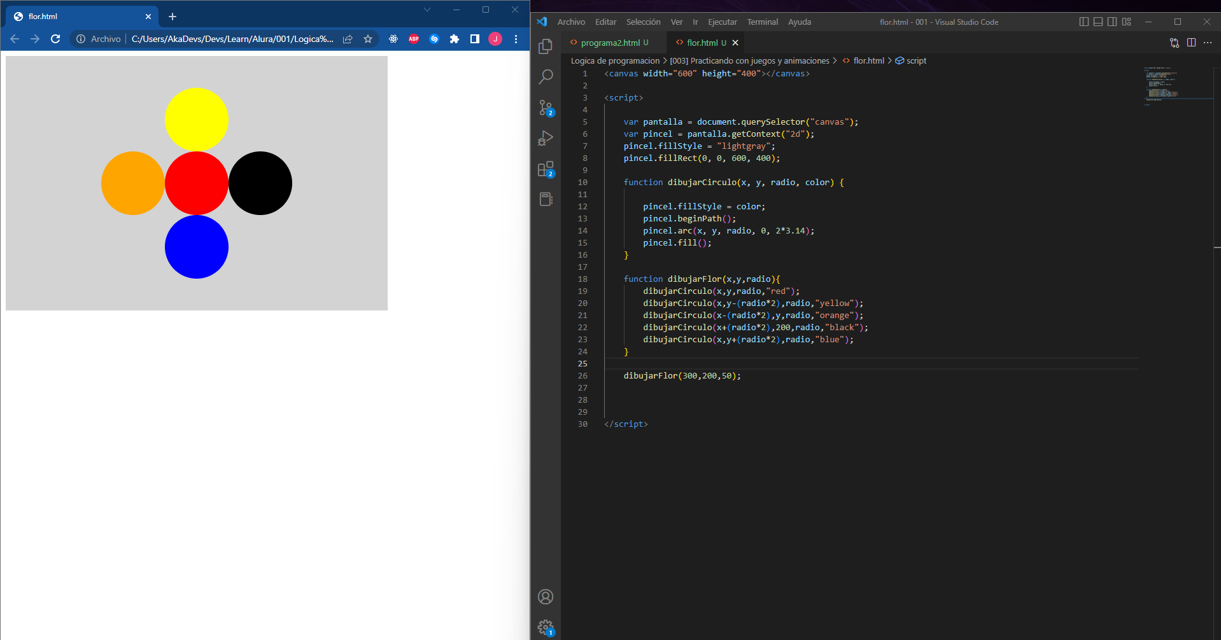
Task: Open the Ver menu
Action: (x=677, y=22)
